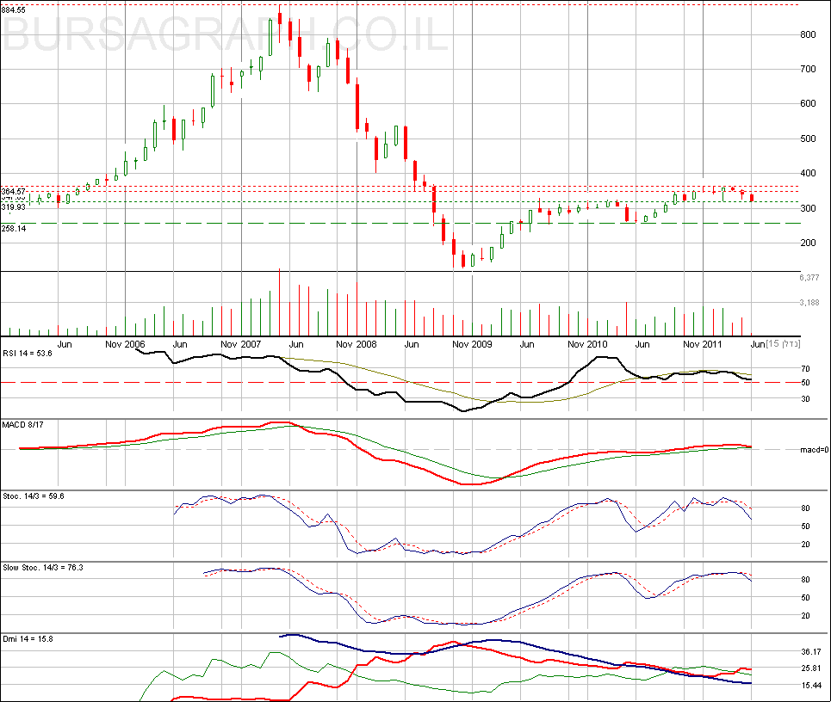The width and height of the screenshot is (831, 702).
Task: Click the Nov 2010 date marker
Action: coord(588,344)
